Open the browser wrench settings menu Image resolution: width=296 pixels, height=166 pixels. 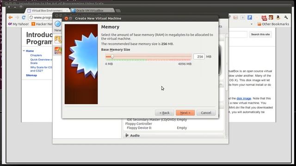[x=286, y=18]
